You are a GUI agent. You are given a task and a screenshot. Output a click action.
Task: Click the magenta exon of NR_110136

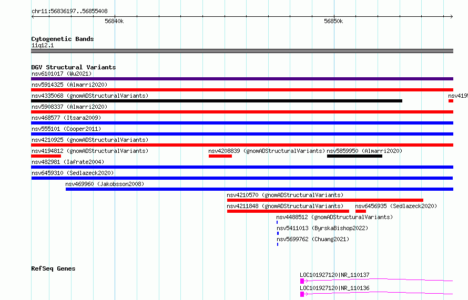[x=302, y=294]
